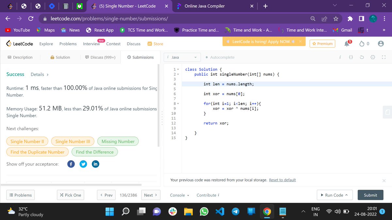Bookmark this page with the star icon

pos(335,19)
